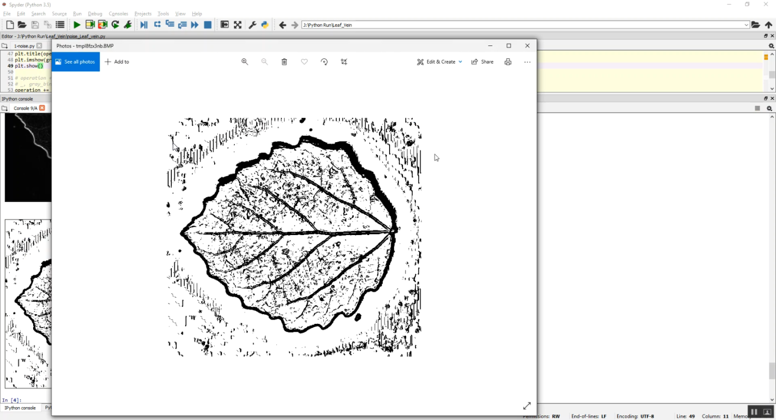
Task: Click the See all photos button
Action: coord(76,61)
